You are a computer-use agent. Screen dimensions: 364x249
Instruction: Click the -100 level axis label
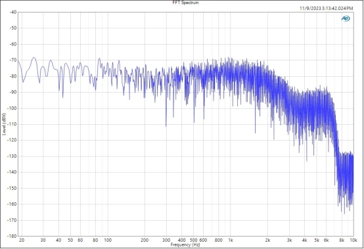coord(12,108)
